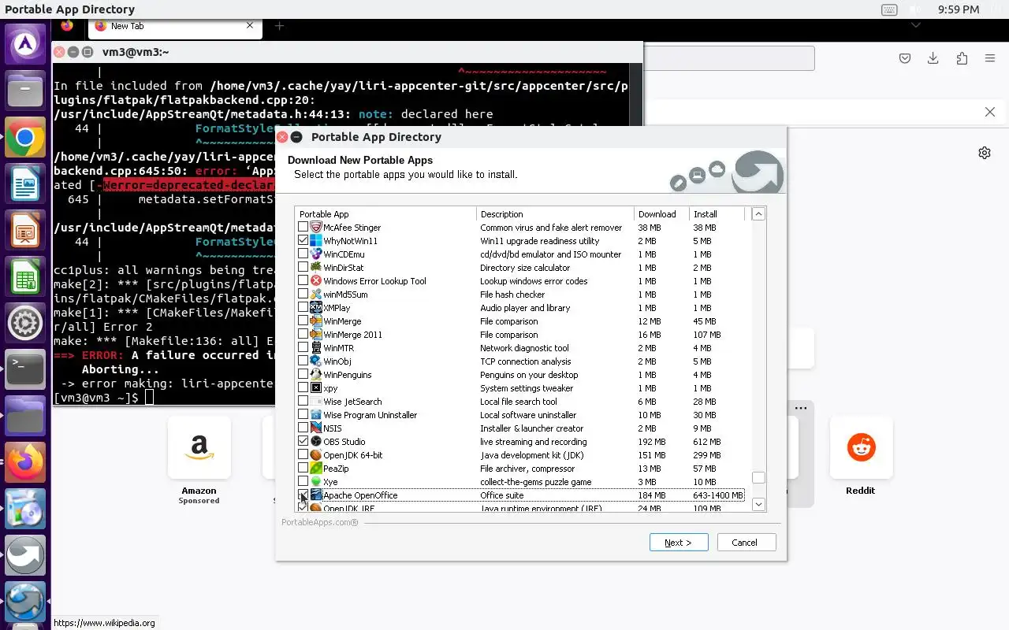This screenshot has height=630, width=1009.
Task: Click the OBS Studio app icon
Action: tap(316, 442)
